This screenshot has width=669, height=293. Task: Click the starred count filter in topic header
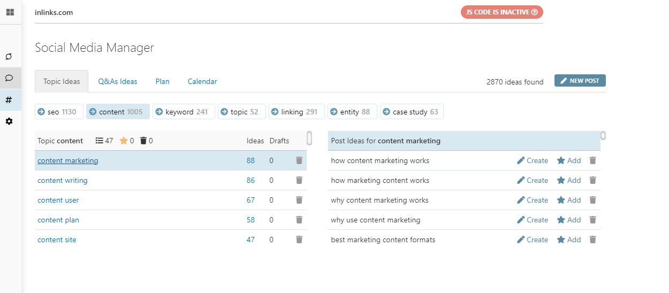pos(127,141)
